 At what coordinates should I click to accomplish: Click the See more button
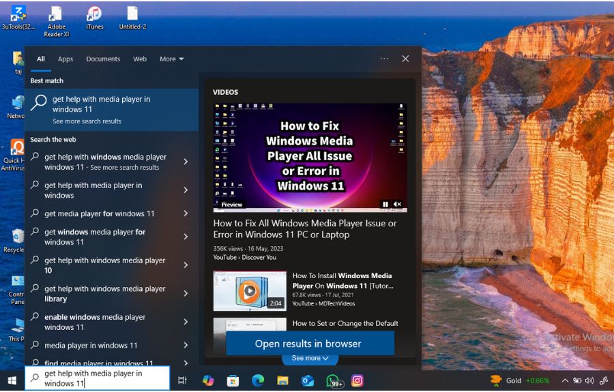[310, 359]
